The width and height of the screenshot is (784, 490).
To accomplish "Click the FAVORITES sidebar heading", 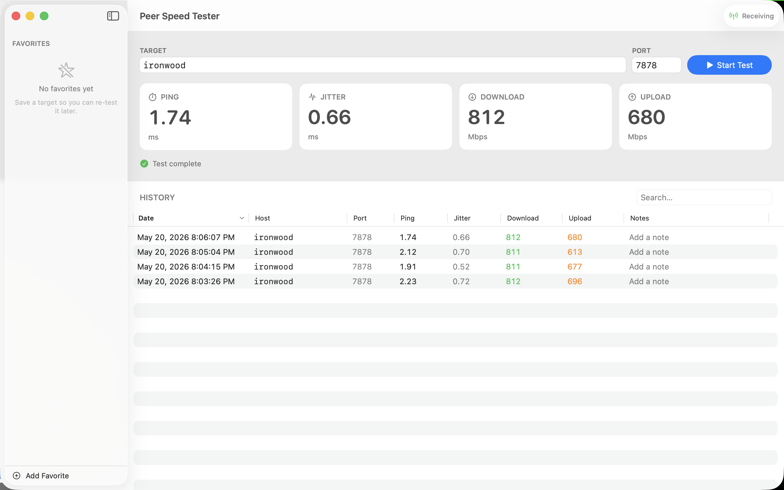I will (x=31, y=43).
